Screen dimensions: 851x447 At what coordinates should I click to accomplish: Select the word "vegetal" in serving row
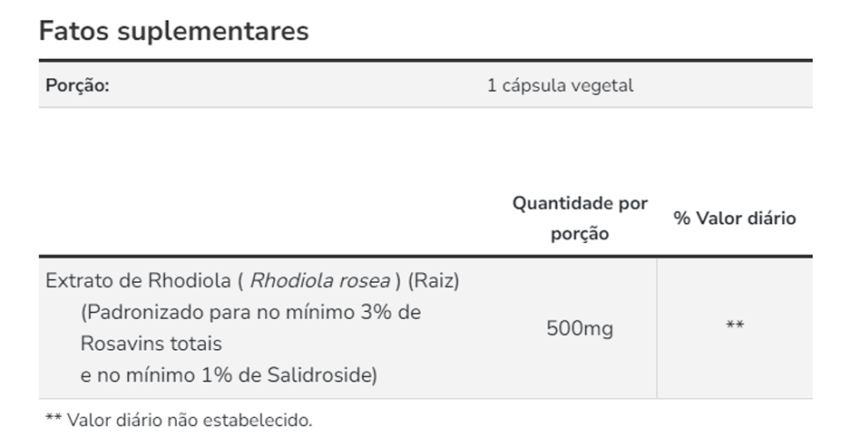point(605,86)
